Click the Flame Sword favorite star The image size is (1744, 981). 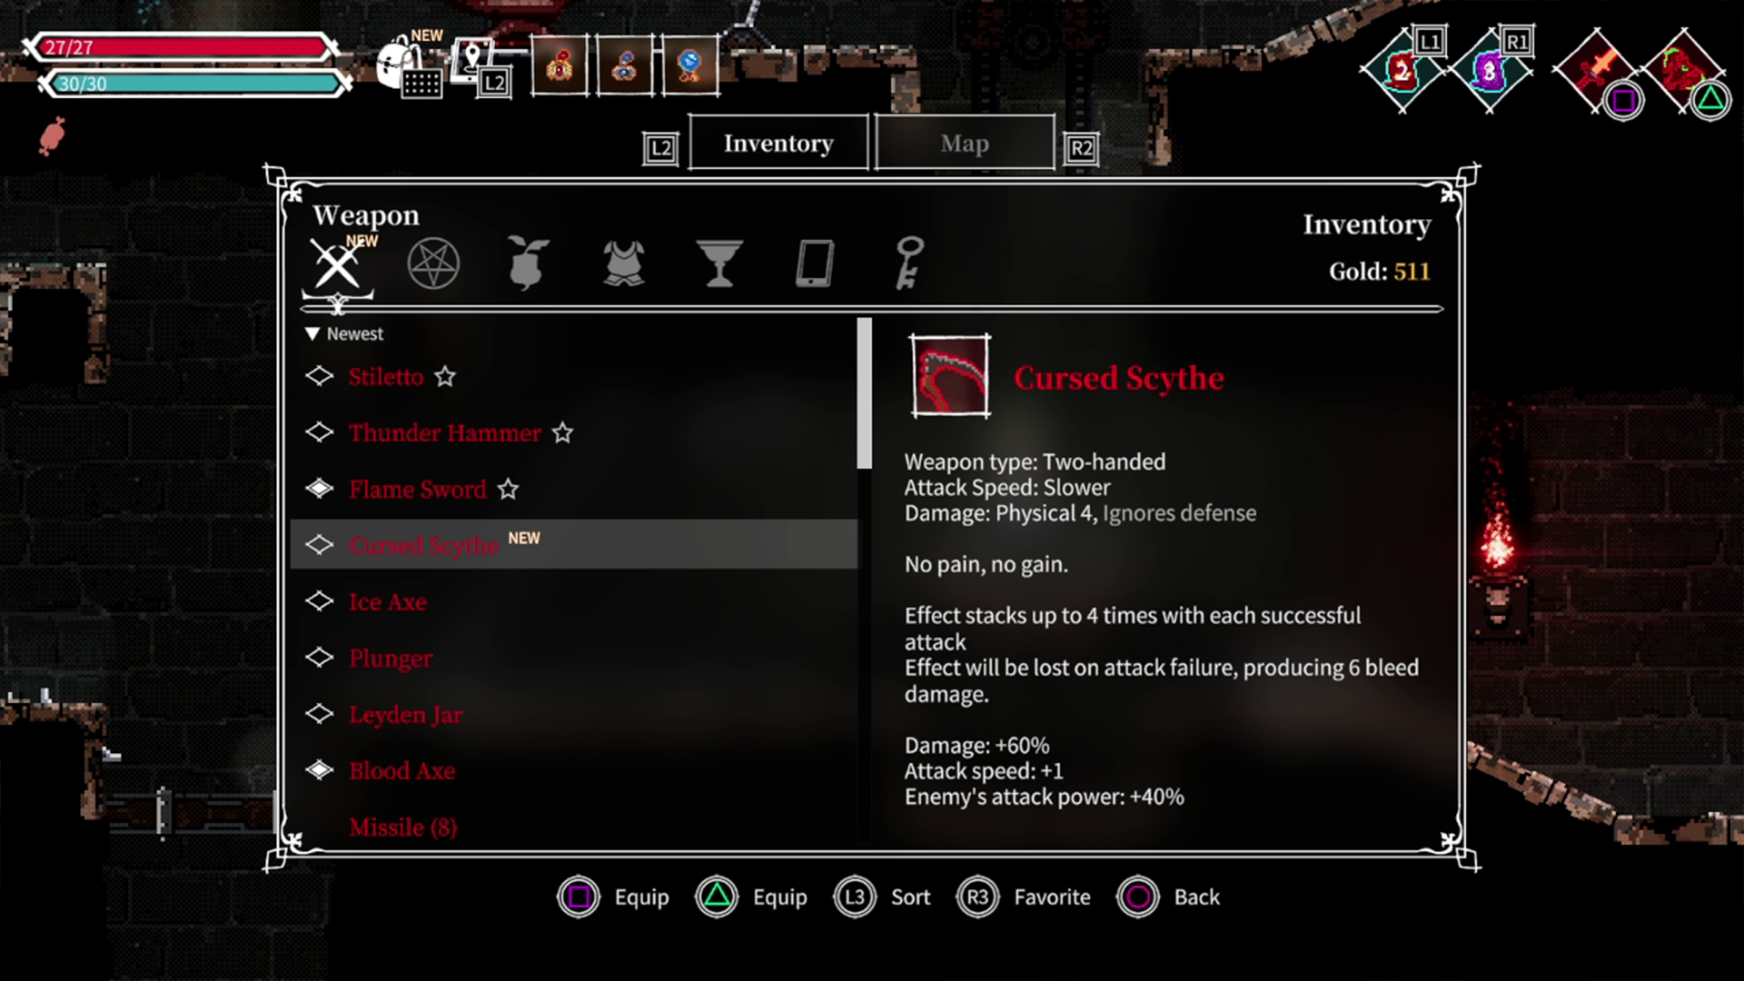[x=508, y=489]
